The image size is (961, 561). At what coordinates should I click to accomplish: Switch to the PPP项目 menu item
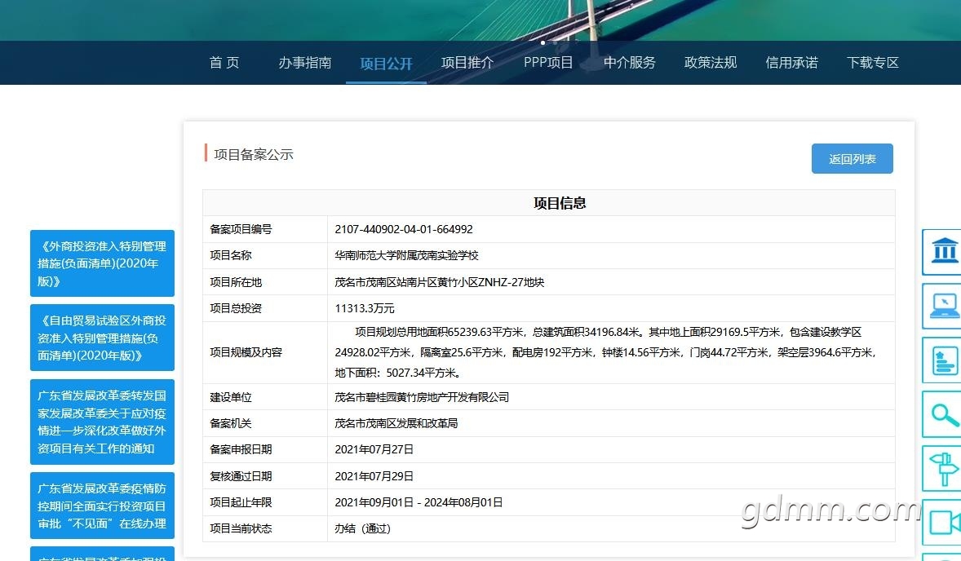(548, 63)
